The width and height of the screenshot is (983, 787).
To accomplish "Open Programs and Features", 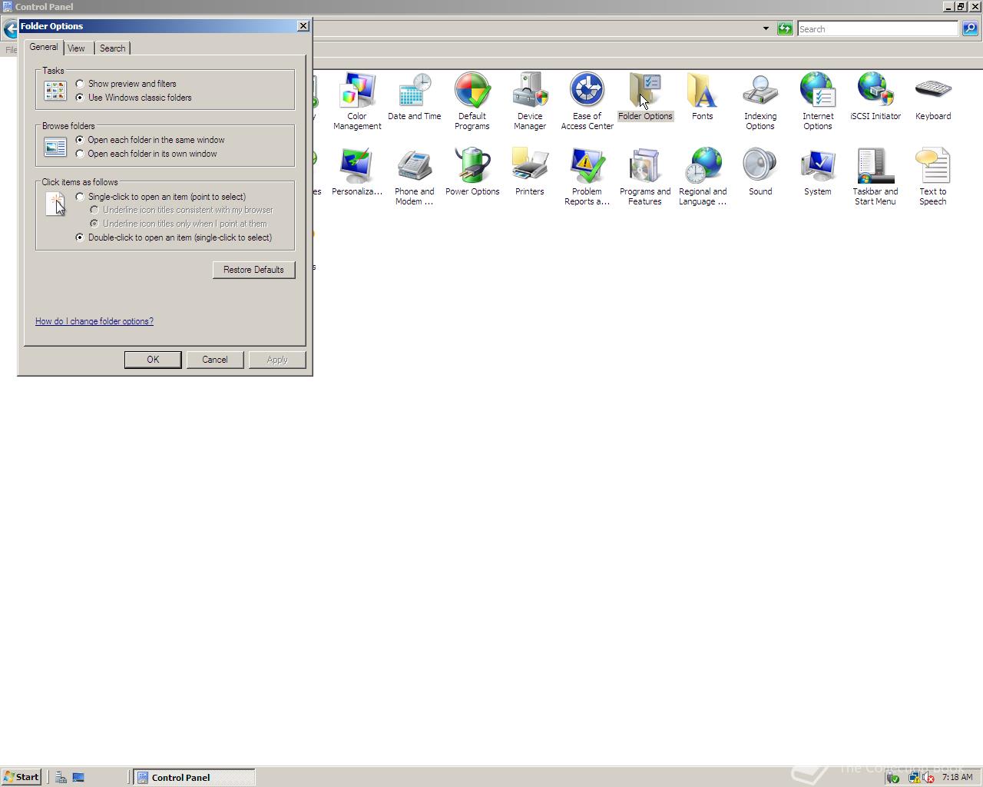I will pyautogui.click(x=645, y=176).
